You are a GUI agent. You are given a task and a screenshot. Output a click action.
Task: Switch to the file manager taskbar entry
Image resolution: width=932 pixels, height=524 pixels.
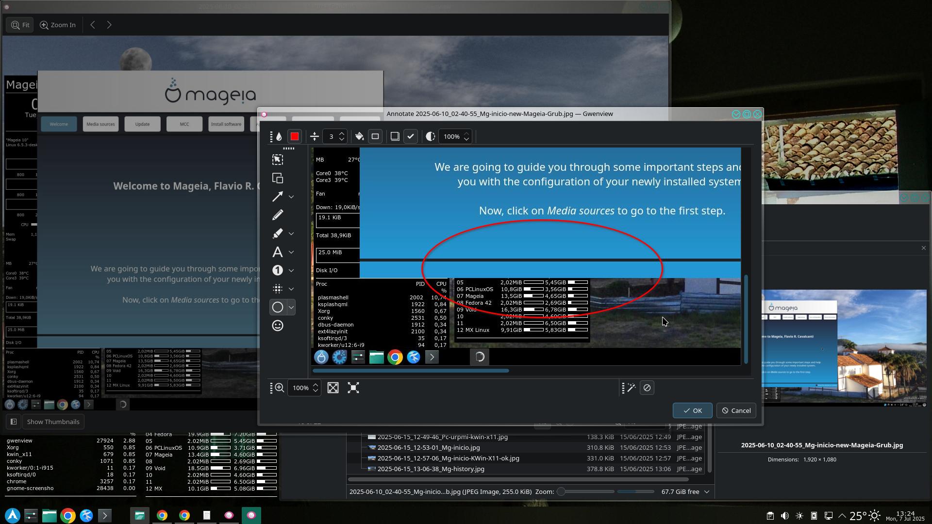pyautogui.click(x=139, y=515)
